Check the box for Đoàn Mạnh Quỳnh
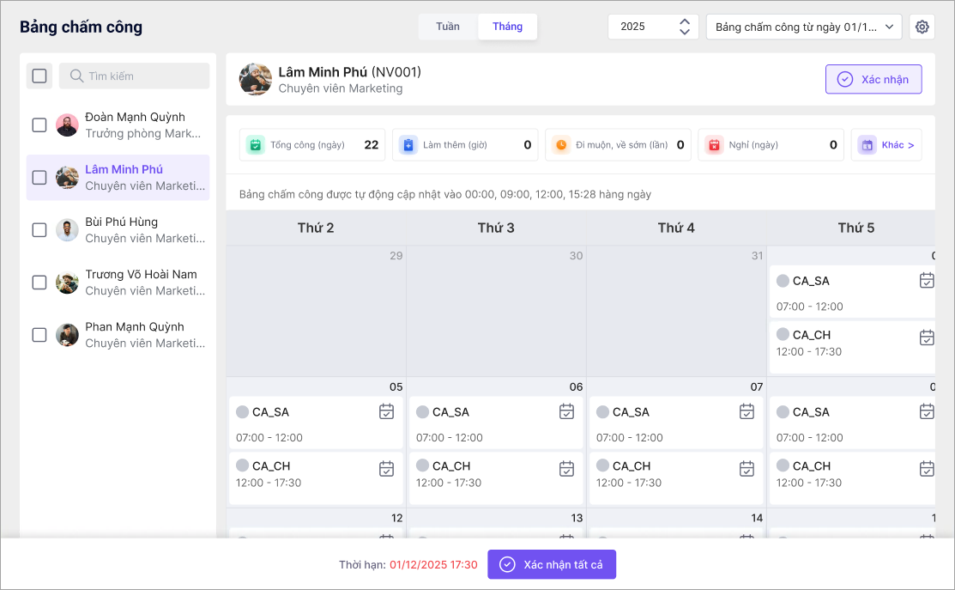The height and width of the screenshot is (590, 955). point(39,125)
